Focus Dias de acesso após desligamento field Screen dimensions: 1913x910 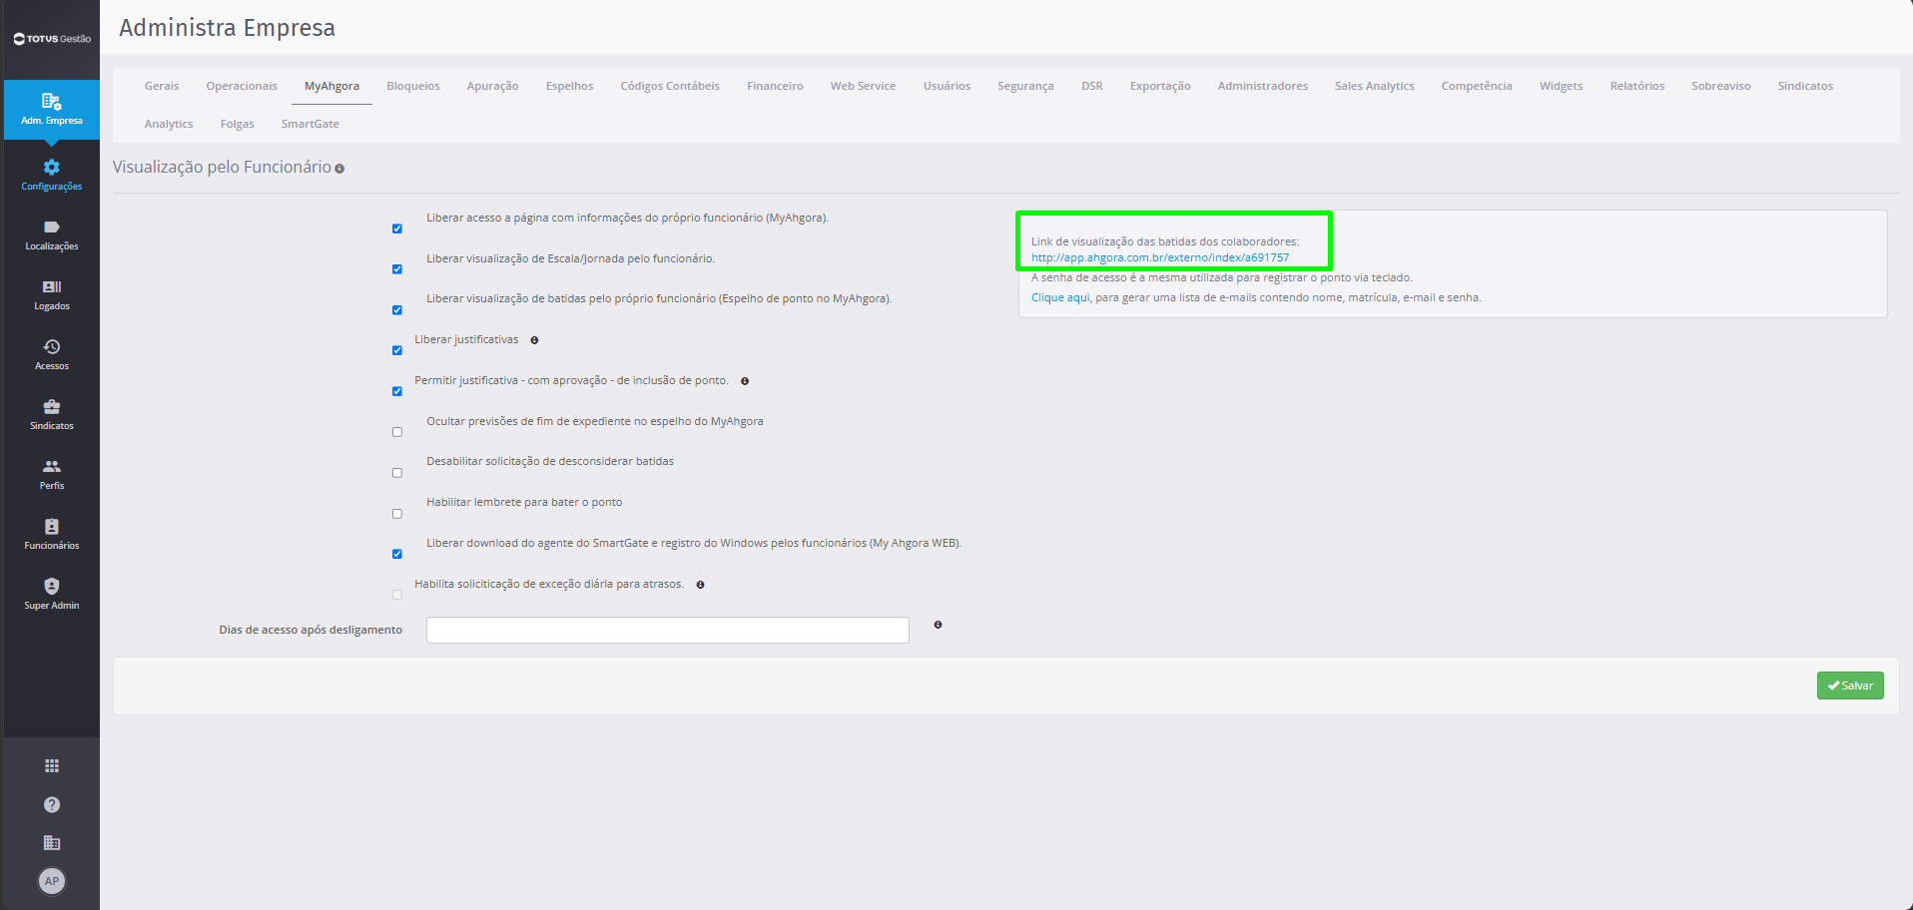[x=668, y=631]
